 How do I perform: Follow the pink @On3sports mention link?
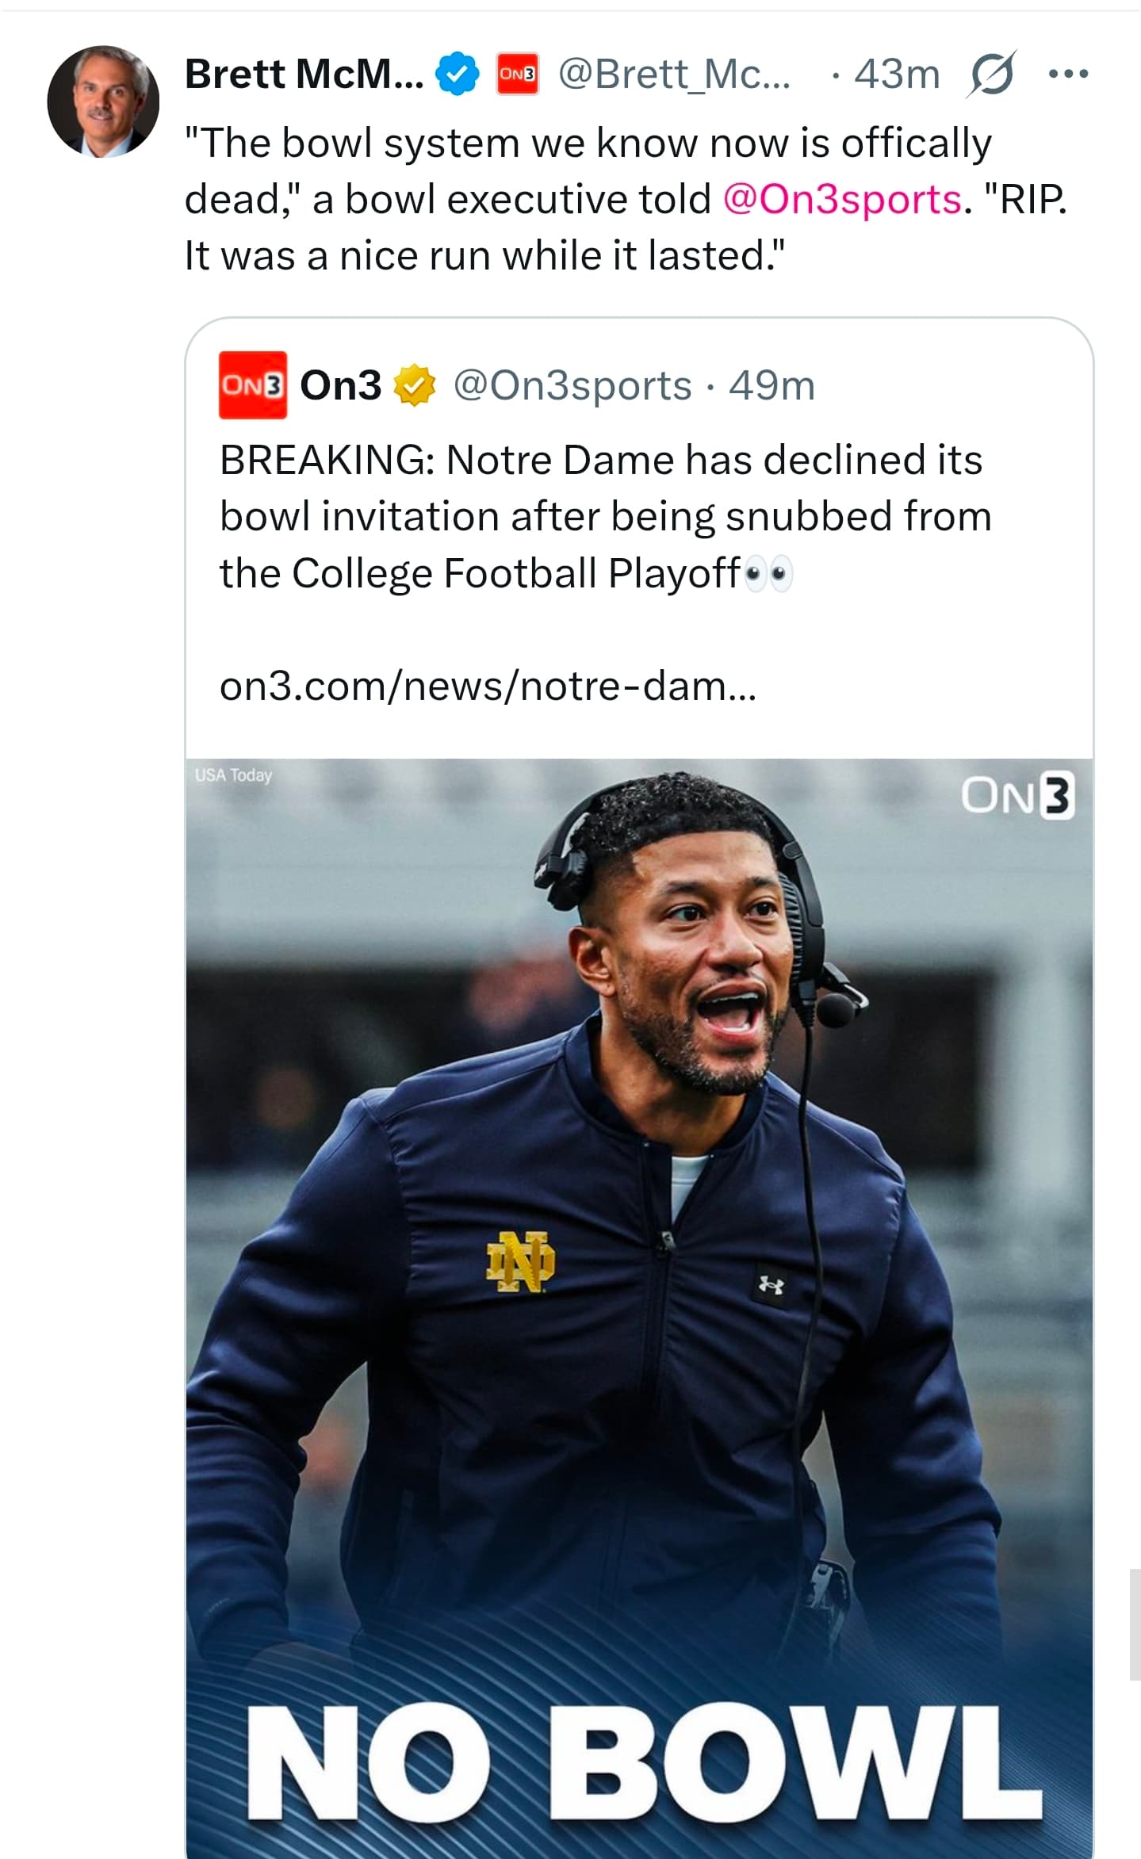click(x=841, y=199)
